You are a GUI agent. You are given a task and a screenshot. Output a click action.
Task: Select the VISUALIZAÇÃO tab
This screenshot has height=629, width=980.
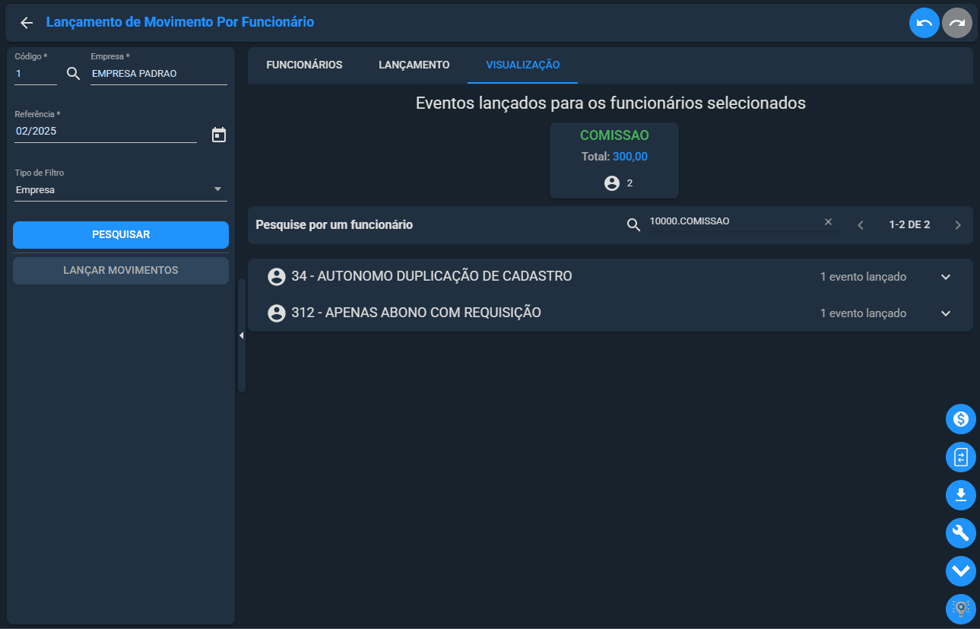click(523, 65)
